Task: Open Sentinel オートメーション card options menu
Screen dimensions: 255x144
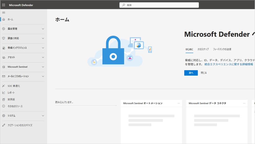Action: tap(179, 103)
